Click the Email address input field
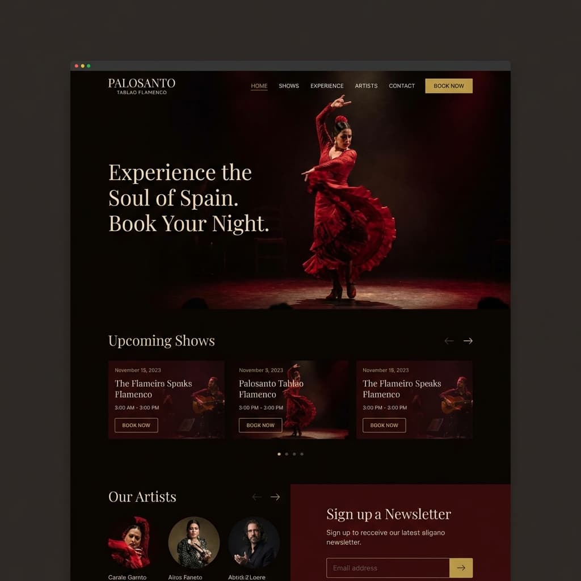 point(388,567)
